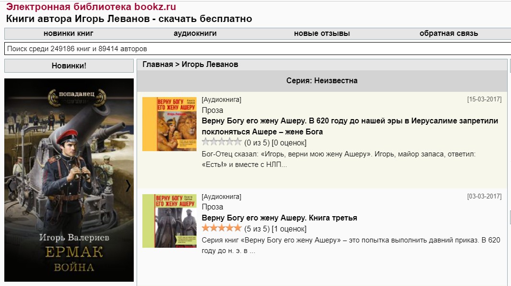Click the date '[03-03-2017]'
This screenshot has height=286, width=511.
[484, 196]
